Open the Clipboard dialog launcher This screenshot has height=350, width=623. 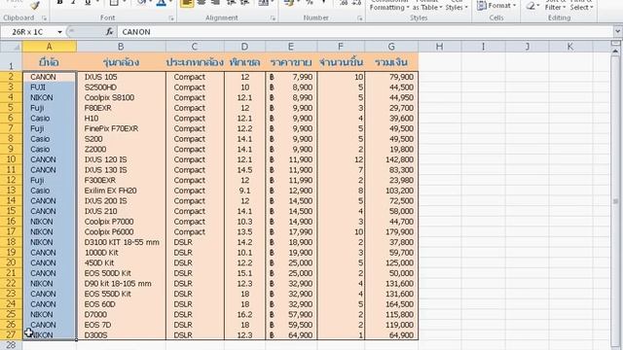[x=44, y=18]
